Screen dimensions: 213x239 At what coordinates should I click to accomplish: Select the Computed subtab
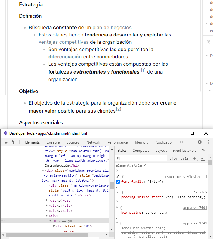[x=141, y=151]
